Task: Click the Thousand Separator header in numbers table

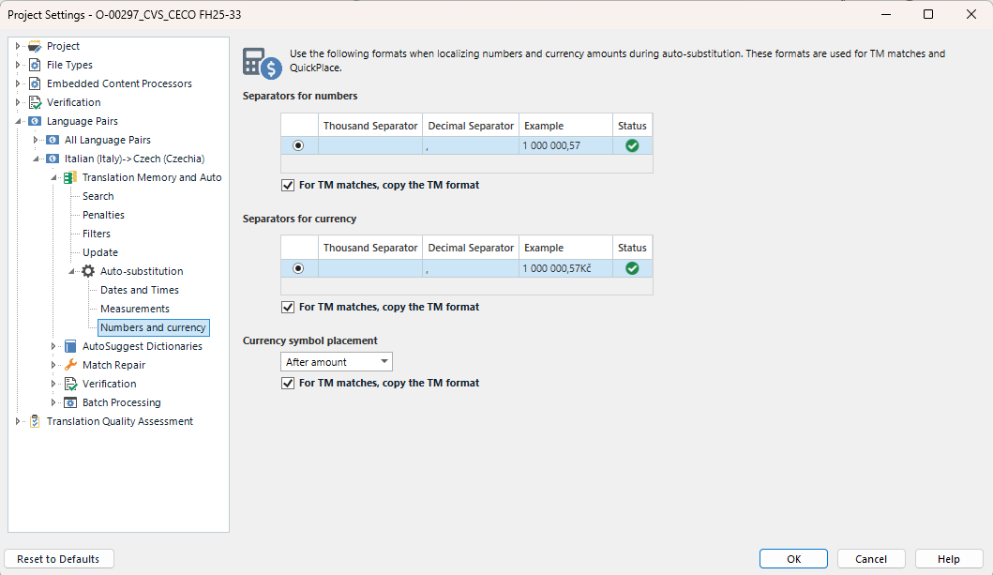Action: (x=370, y=126)
